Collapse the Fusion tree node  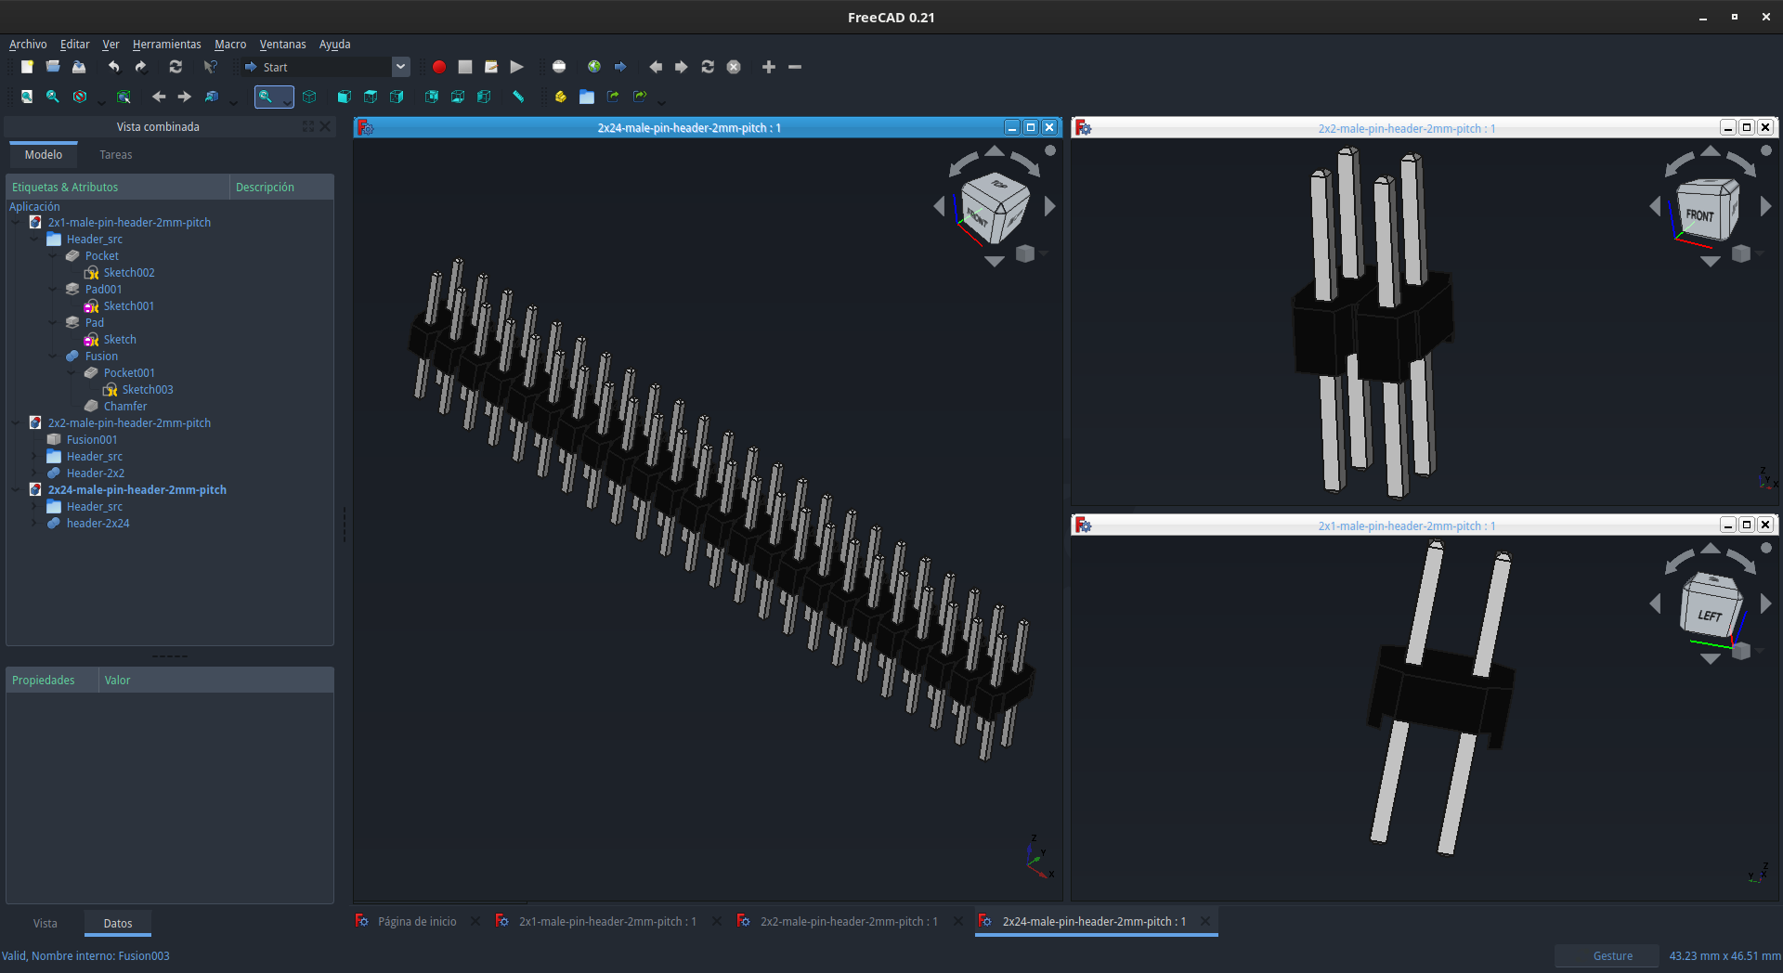[53, 357]
